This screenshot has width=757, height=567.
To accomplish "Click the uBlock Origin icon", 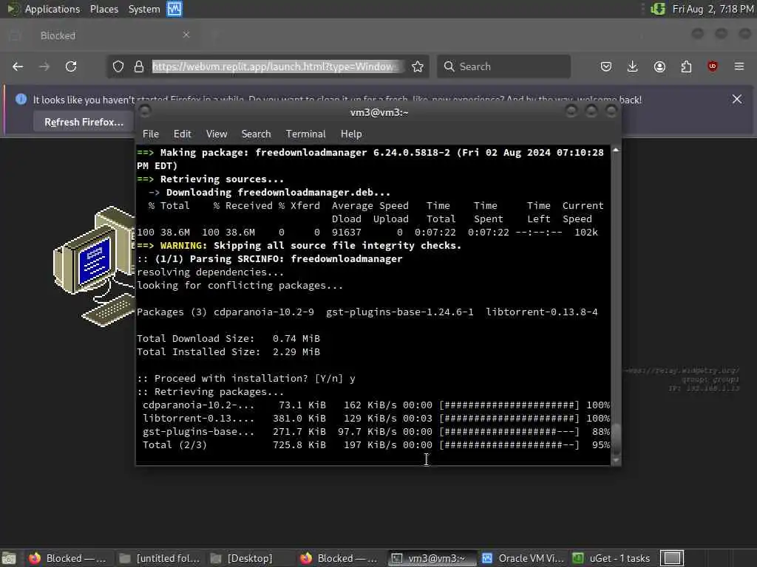I will [713, 66].
